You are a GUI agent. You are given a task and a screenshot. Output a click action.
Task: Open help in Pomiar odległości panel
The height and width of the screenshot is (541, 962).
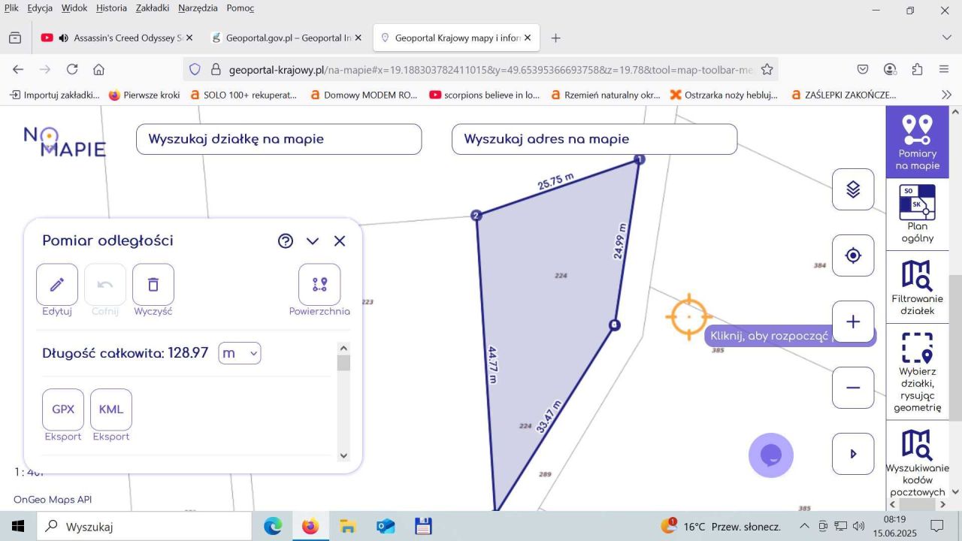click(286, 241)
